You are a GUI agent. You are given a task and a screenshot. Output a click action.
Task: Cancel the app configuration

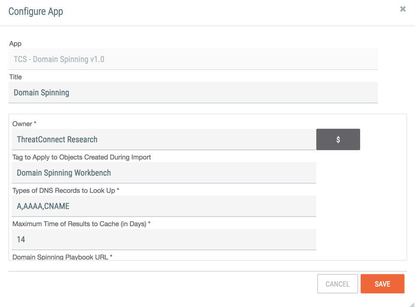pyautogui.click(x=338, y=284)
